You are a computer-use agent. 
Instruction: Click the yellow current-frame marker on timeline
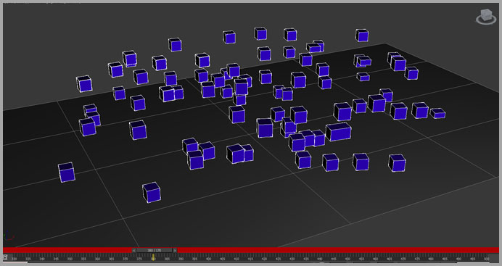click(x=153, y=257)
